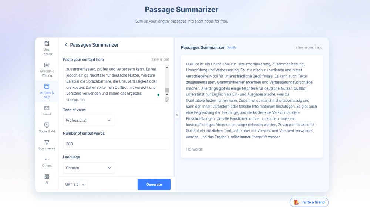Select the Academic Writing sidebar icon
370x222 pixels.
click(47, 65)
